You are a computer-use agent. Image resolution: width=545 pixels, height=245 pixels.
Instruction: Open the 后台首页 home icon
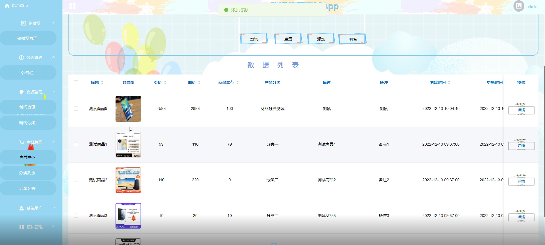pos(7,6)
